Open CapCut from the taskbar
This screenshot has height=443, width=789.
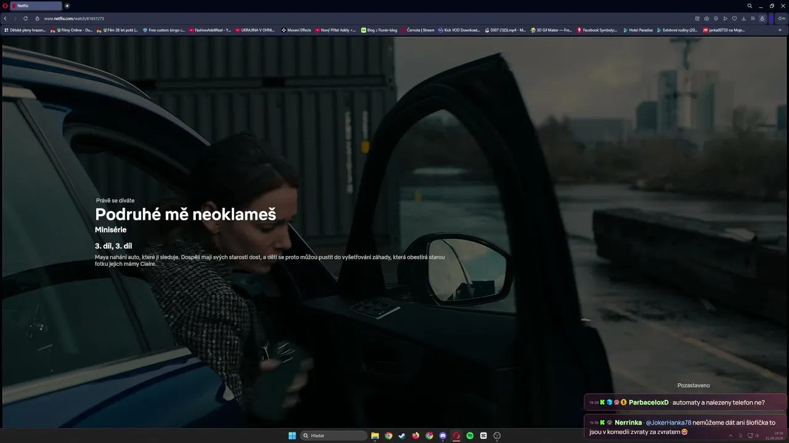click(483, 436)
